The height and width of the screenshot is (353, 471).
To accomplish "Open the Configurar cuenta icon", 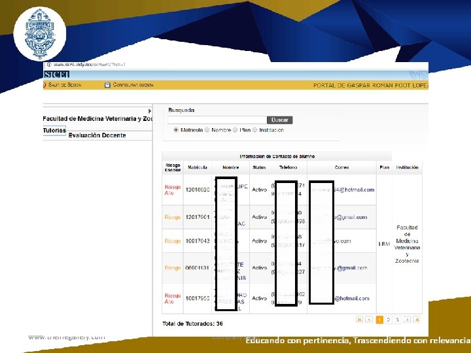I will coord(107,85).
